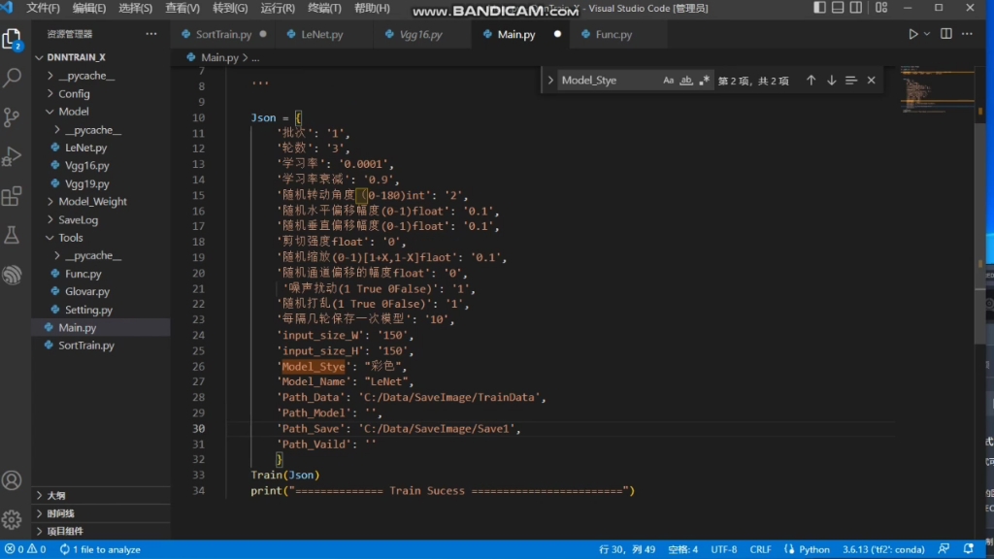994x559 pixels.
Task: Open the Extensions view
Action: 13,196
